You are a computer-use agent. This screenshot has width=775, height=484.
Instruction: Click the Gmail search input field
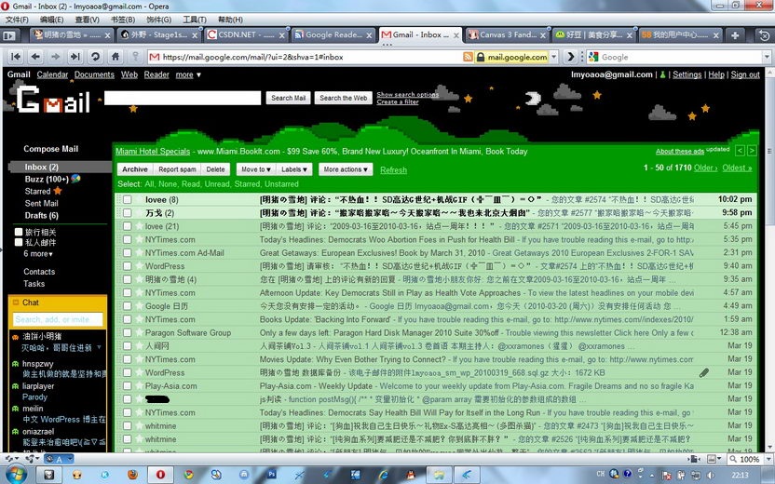pos(183,98)
